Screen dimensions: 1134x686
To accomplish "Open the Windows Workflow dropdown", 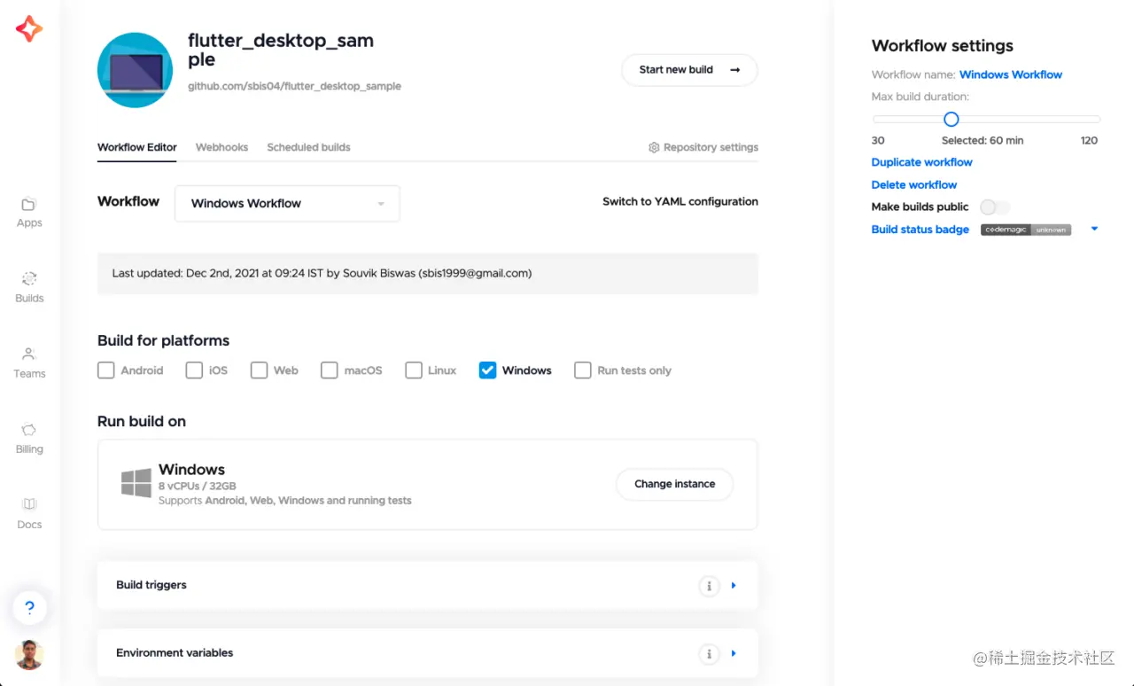I will [287, 204].
